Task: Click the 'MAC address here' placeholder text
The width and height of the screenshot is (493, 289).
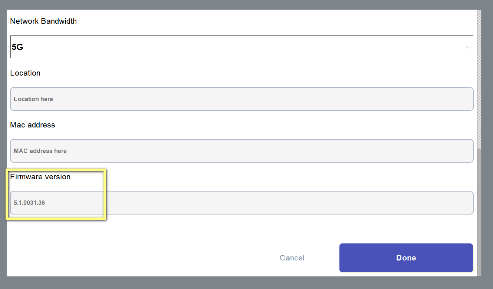Action: (40, 151)
